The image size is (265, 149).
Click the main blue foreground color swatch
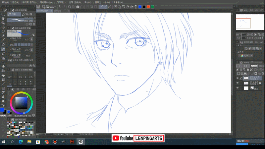[x=2, y=110]
